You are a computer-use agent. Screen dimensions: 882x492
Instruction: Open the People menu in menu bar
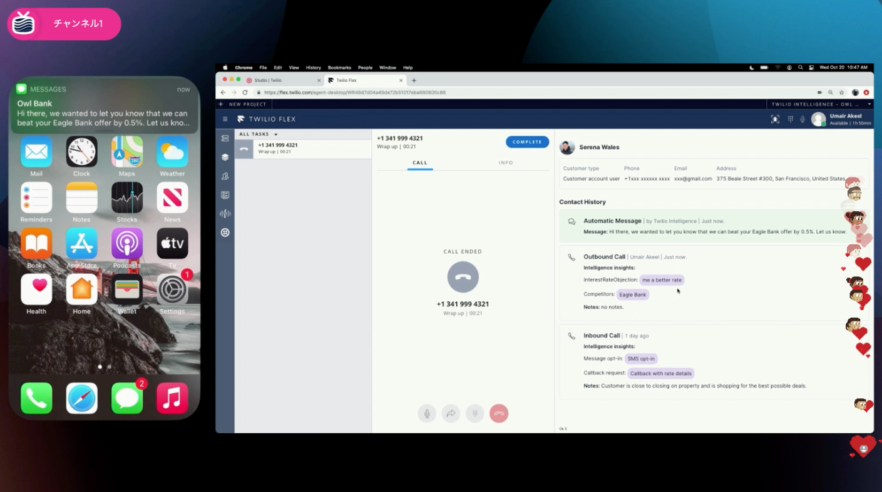coord(365,68)
